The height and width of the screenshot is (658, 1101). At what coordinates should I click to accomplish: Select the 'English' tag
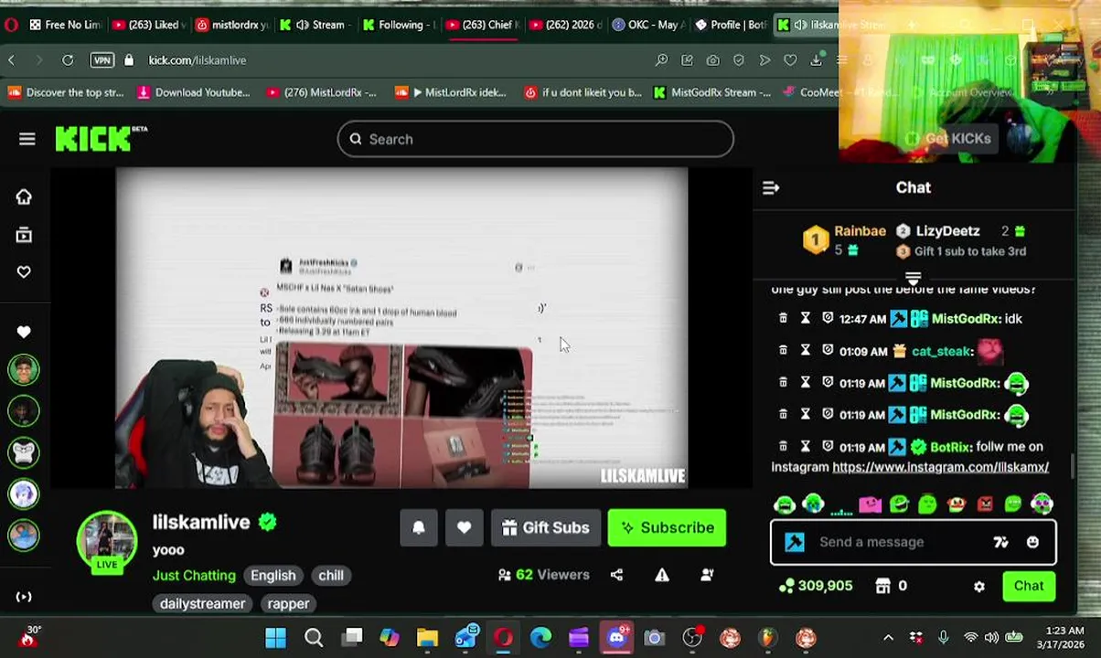tap(273, 575)
